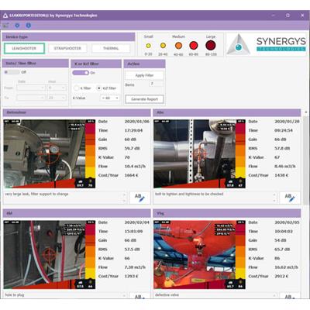
Task: Click the 20-40 yellow leak circle
Action: coord(163,46)
